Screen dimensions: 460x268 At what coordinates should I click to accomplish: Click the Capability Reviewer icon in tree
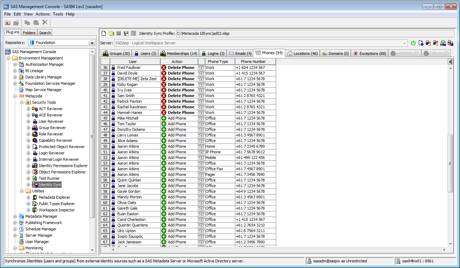[35, 140]
